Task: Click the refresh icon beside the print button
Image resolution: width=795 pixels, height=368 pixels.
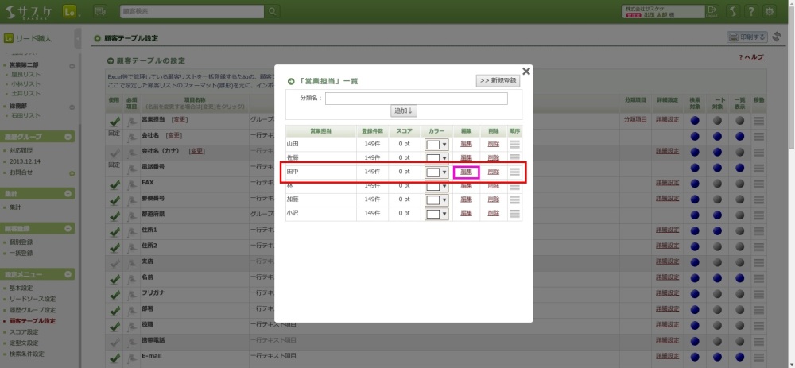Action: [778, 37]
